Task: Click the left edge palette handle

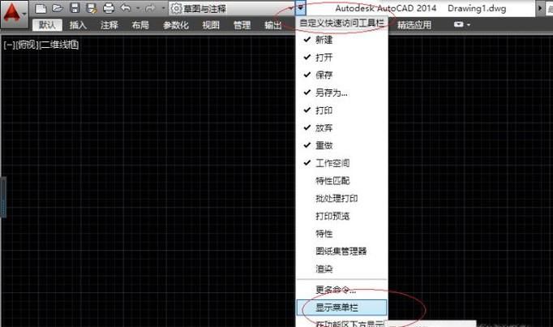Action: pos(3,197)
